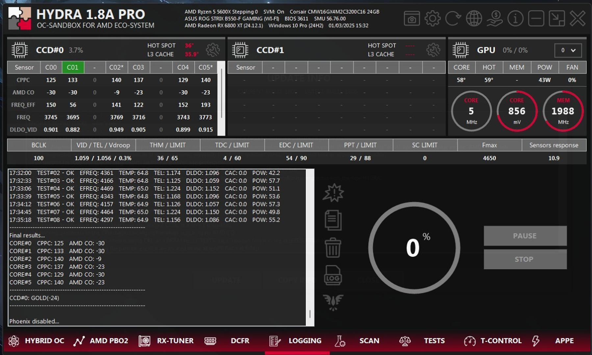
Task: Click the balance scale Tests icon
Action: (x=405, y=341)
